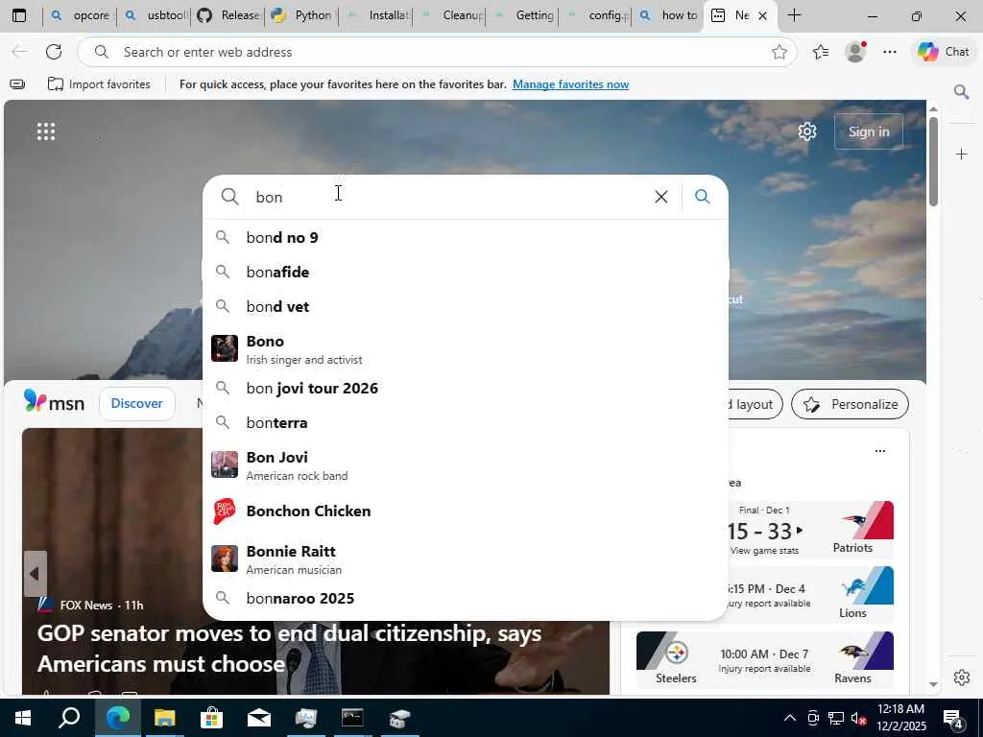Select Bonnie Raitt American musician suggestion
The image size is (983, 737).
466,559
